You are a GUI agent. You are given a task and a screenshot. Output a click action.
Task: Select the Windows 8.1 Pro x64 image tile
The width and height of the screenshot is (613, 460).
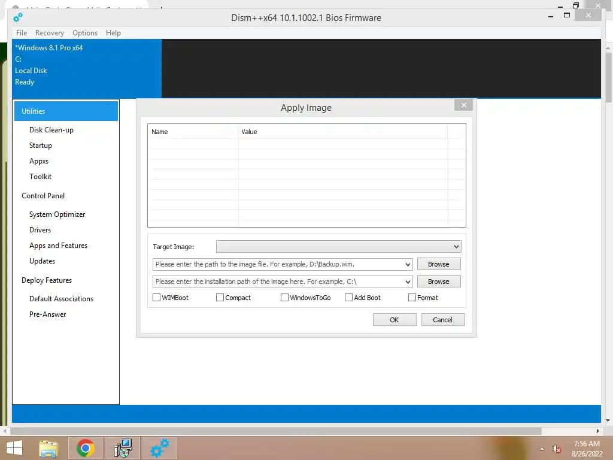tap(87, 68)
